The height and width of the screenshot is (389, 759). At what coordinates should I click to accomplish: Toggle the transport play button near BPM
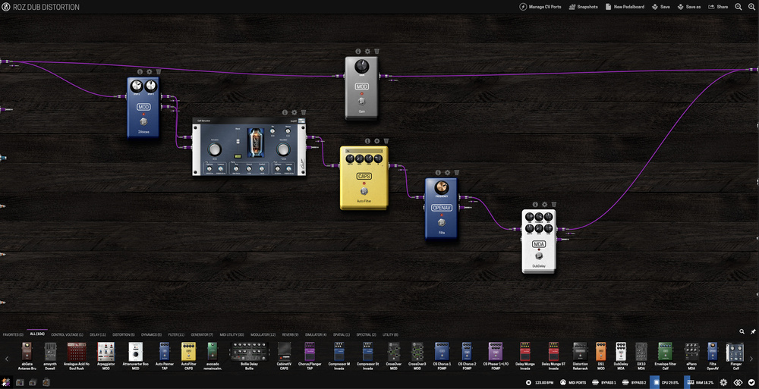pos(528,382)
